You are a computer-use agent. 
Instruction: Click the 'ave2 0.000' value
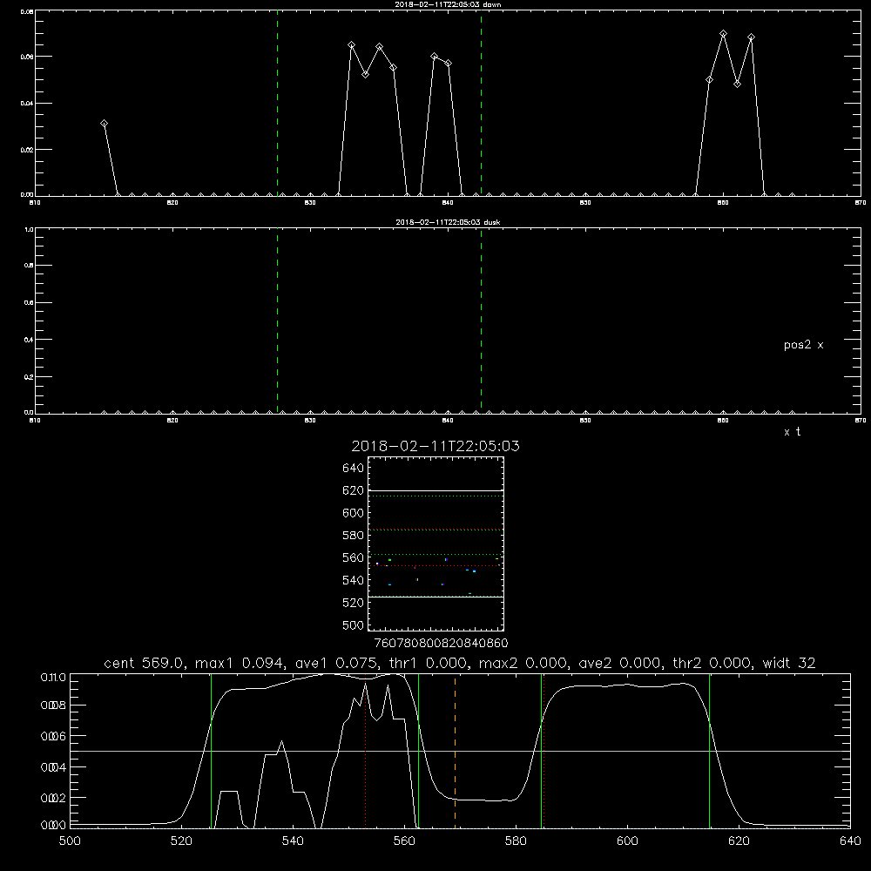click(x=618, y=663)
